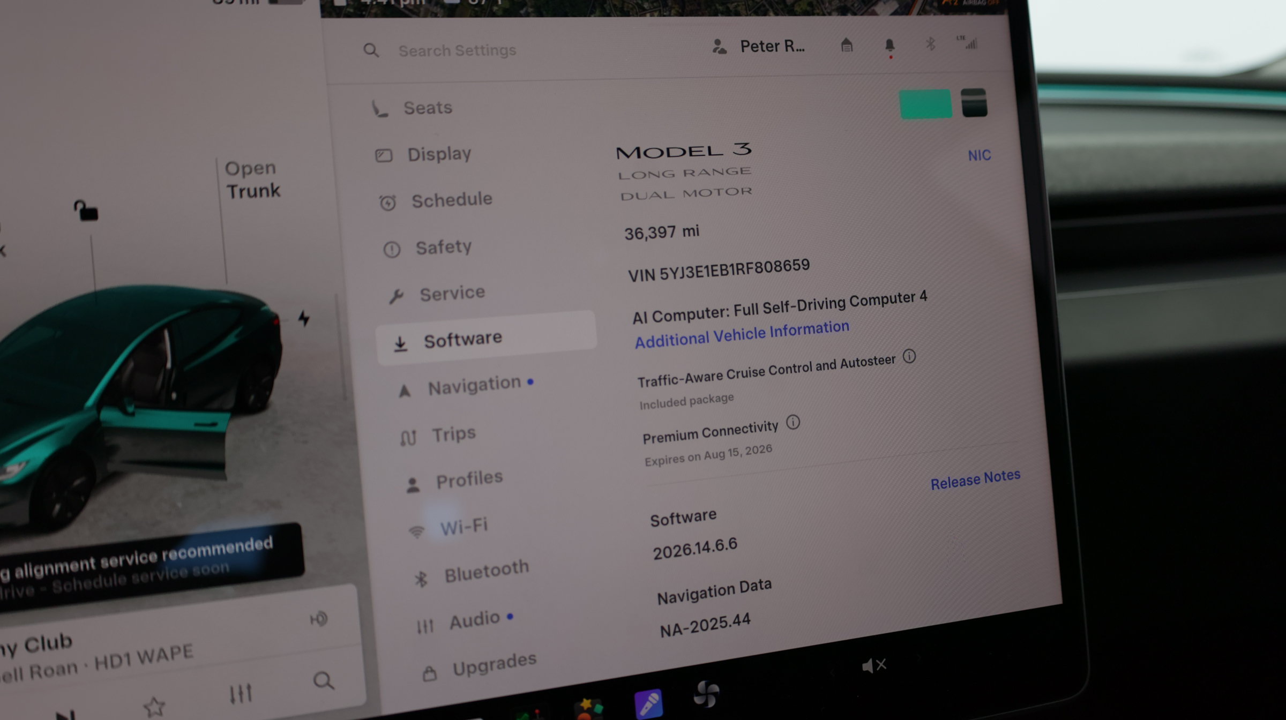Select the green color swatch
The height and width of the screenshot is (720, 1286).
(925, 104)
